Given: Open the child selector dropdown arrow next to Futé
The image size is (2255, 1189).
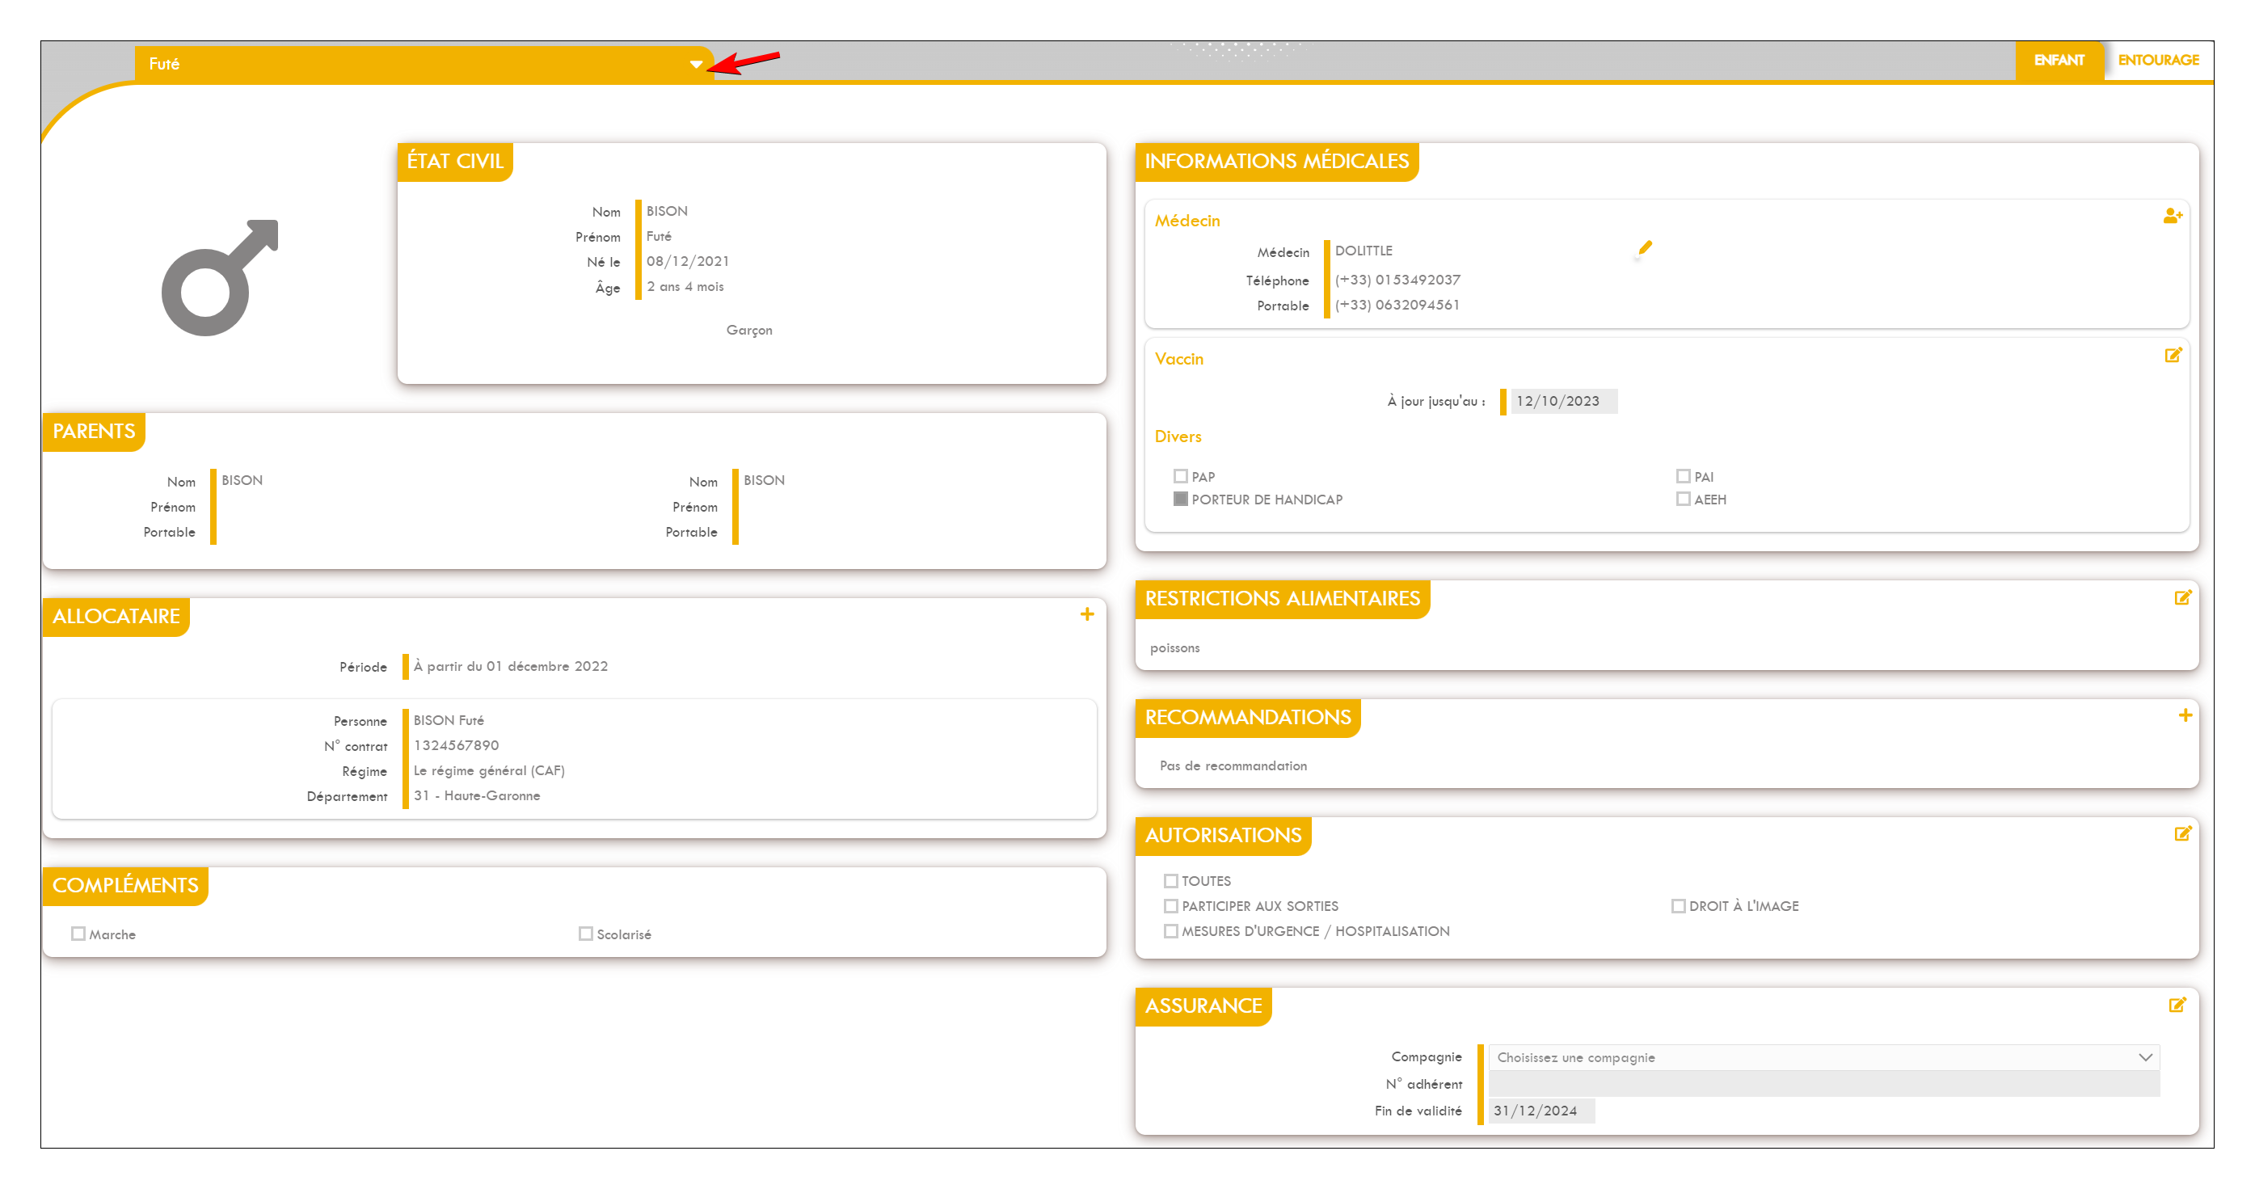Looking at the screenshot, I should pyautogui.click(x=696, y=64).
